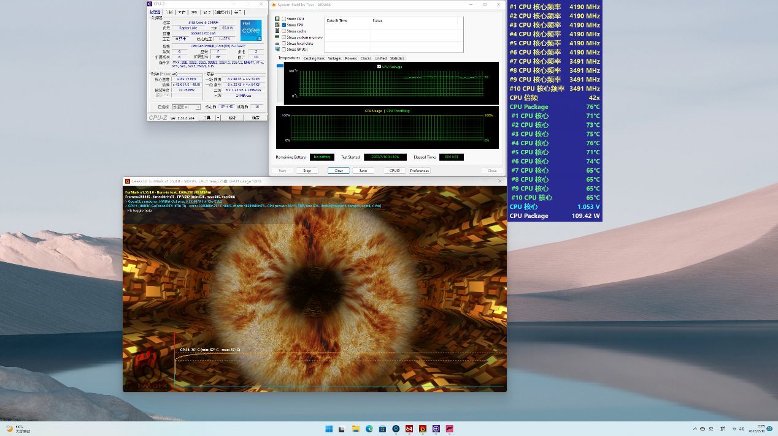
Task: Launch Microsoft Edge from the taskbar
Action: coord(369,429)
